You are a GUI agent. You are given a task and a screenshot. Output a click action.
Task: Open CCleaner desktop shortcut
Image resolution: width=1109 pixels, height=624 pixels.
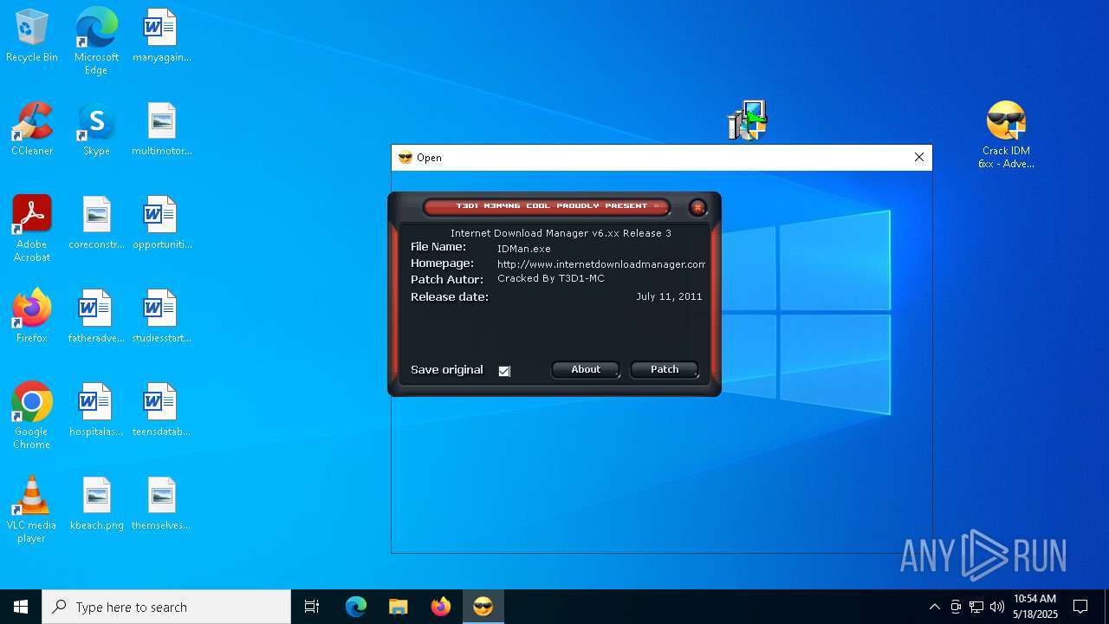pos(32,130)
